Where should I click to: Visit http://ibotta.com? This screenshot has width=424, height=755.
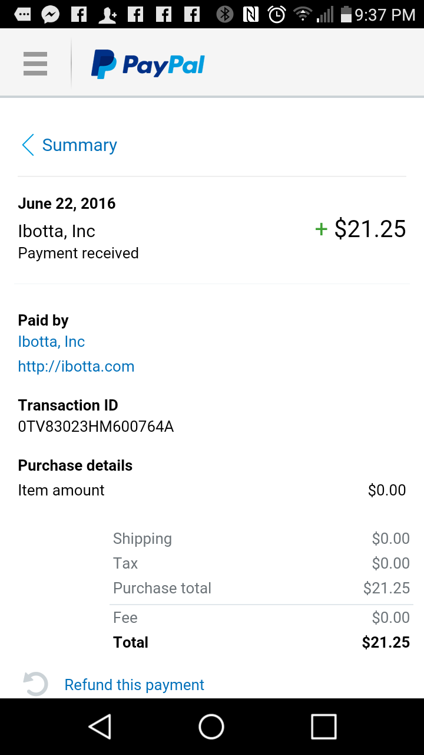tap(76, 366)
